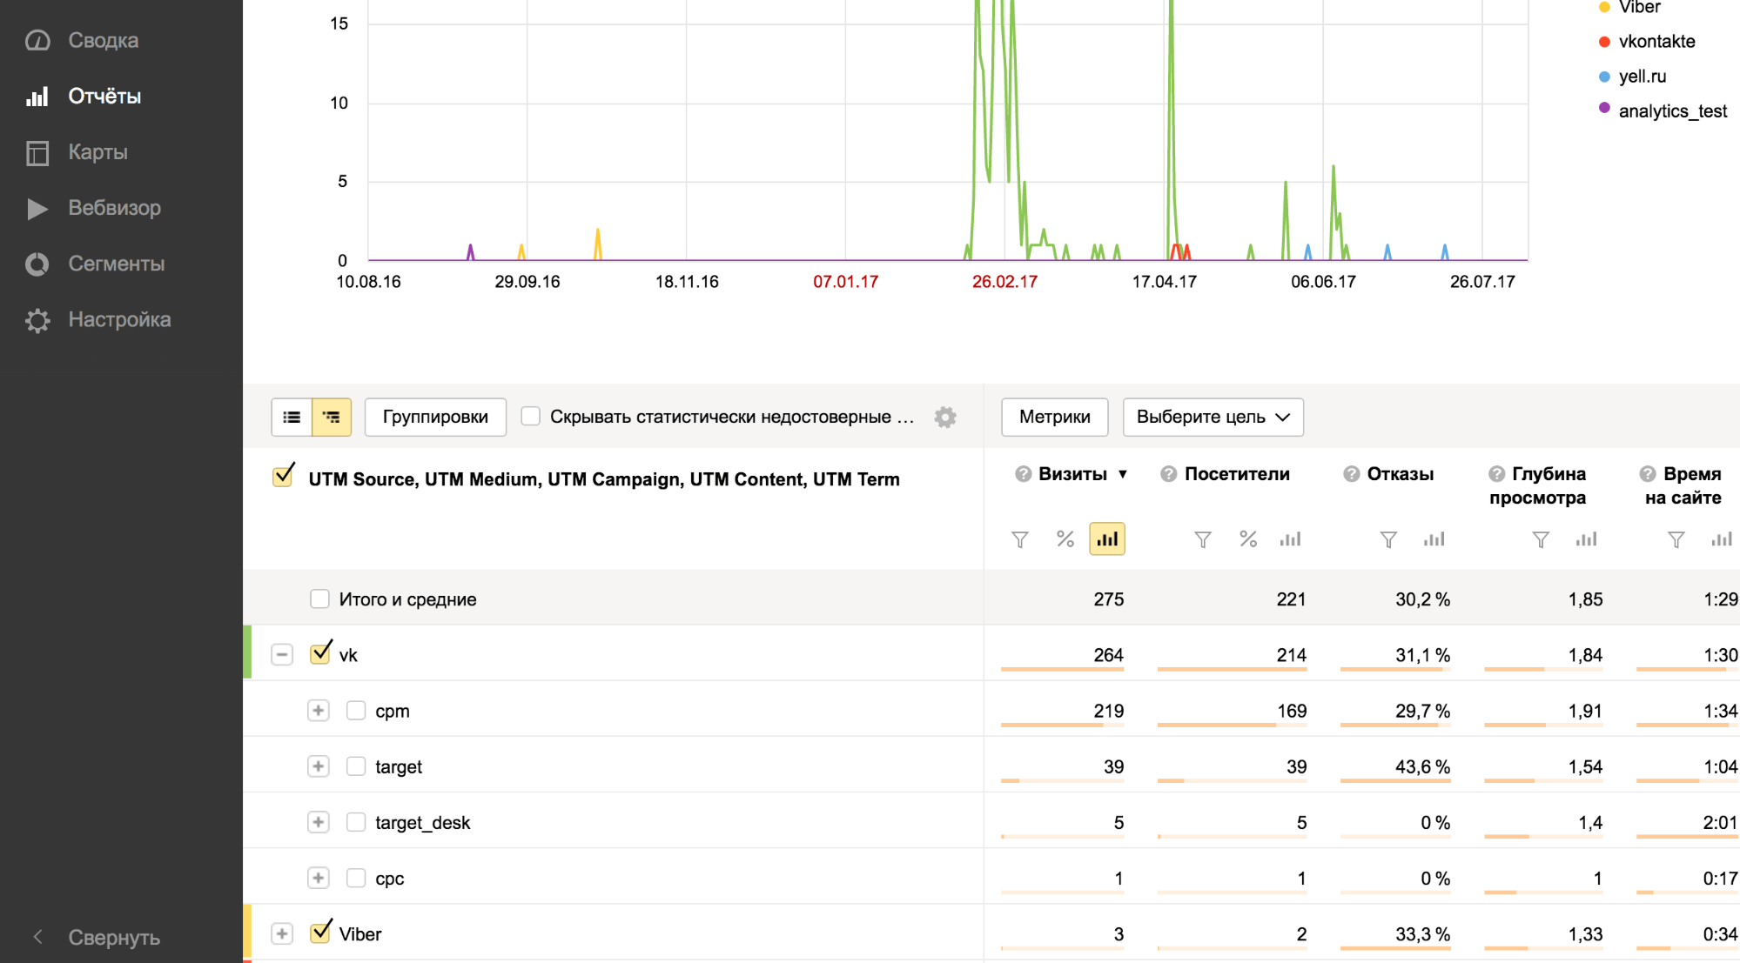Viewport: 1740px width, 963px height.
Task: Enable hiding statistically unreliable data checkbox
Action: coord(530,416)
